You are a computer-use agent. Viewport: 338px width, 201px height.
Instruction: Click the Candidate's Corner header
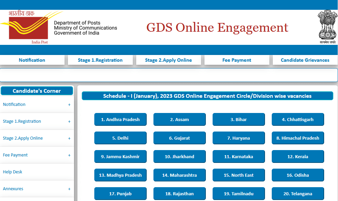(x=37, y=91)
